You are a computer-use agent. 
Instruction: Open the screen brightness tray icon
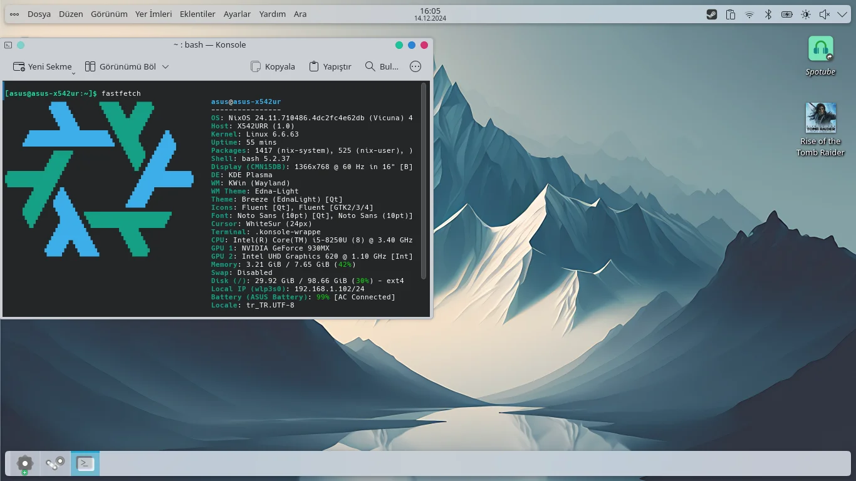coord(806,14)
